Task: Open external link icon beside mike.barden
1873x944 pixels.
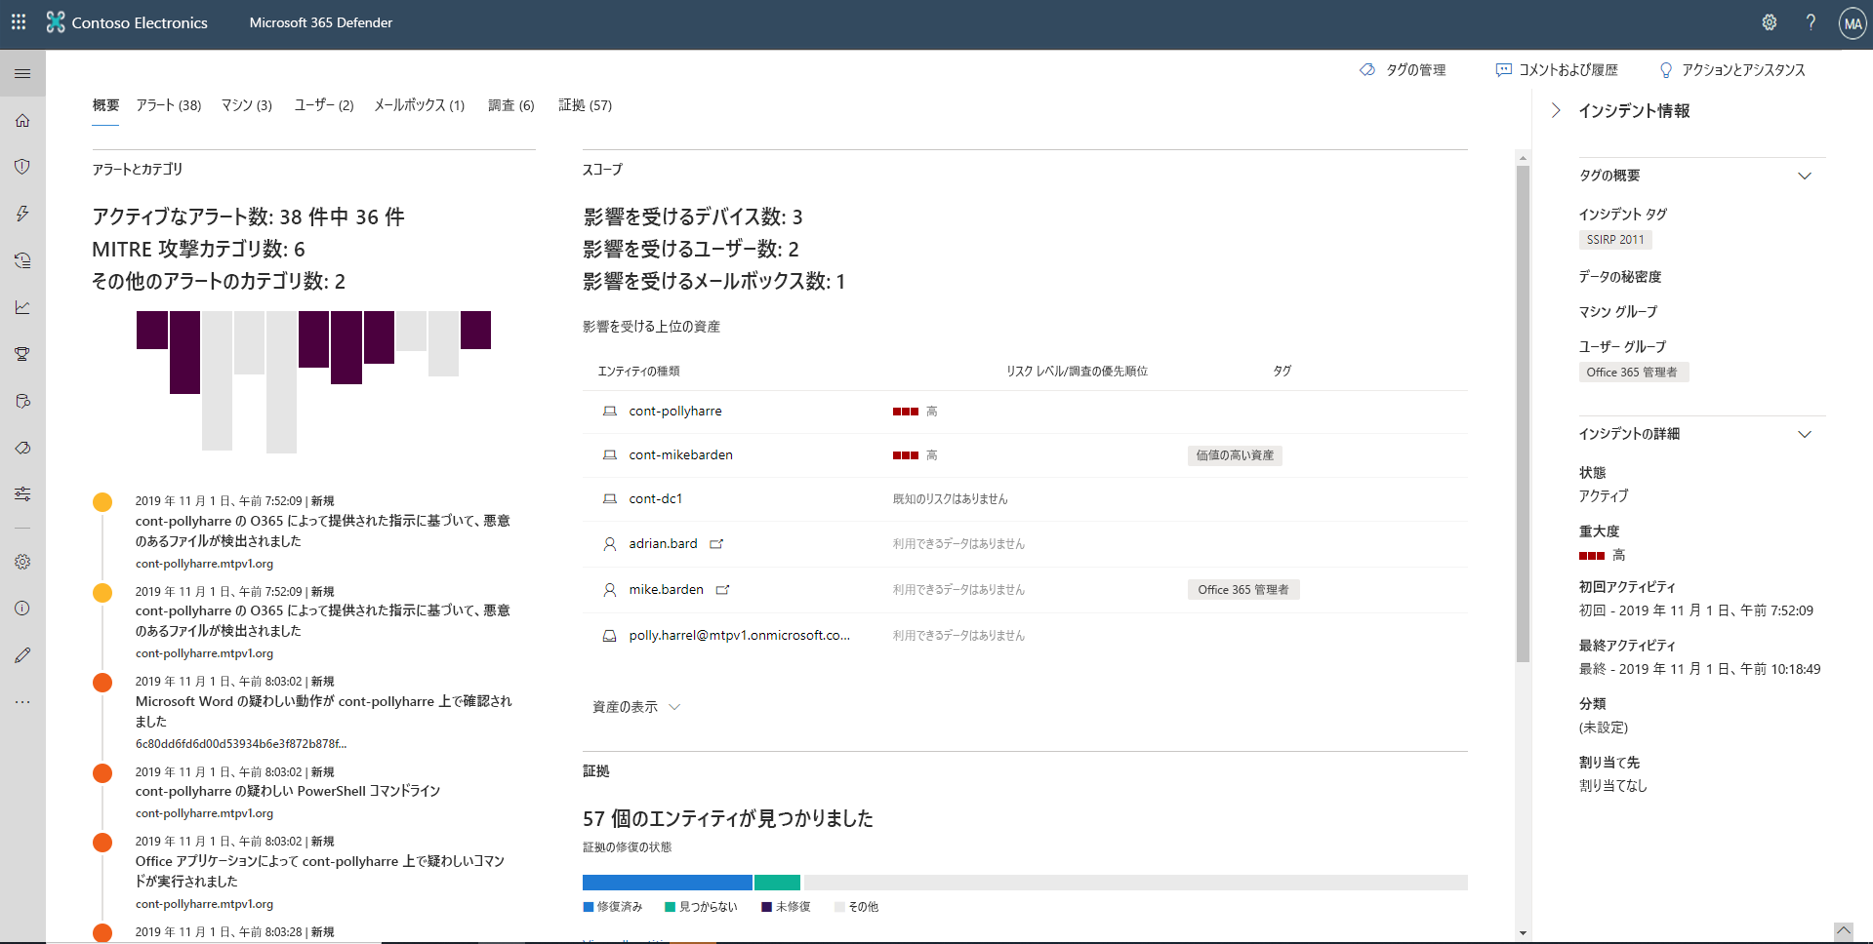Action: [x=722, y=590]
